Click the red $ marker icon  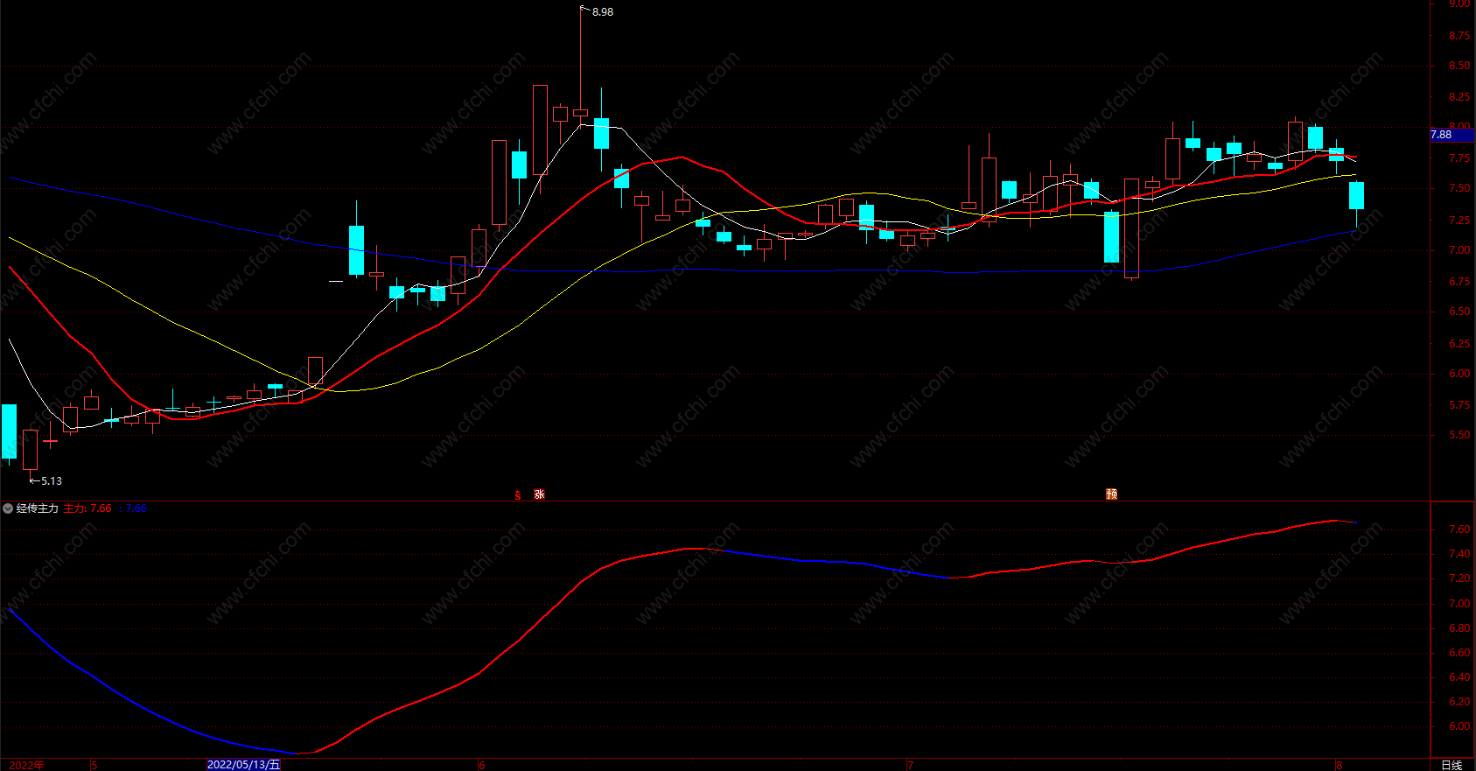click(518, 495)
